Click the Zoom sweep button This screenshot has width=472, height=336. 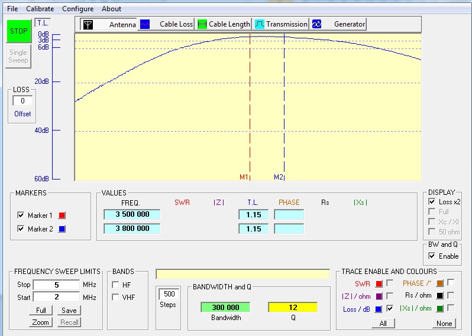coord(40,322)
